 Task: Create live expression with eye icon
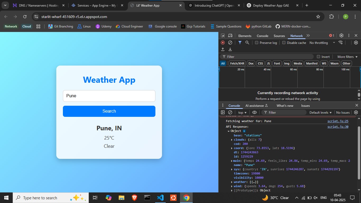pyautogui.click(x=254, y=112)
